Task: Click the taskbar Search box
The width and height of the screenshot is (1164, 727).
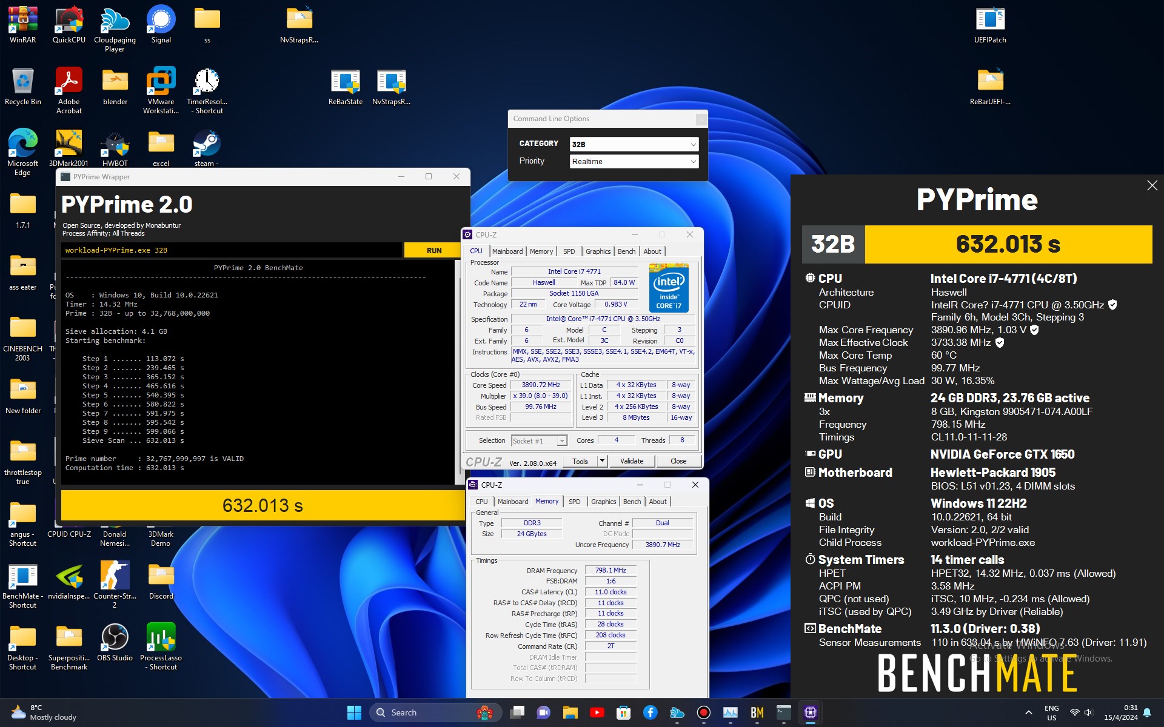Action: 436,712
